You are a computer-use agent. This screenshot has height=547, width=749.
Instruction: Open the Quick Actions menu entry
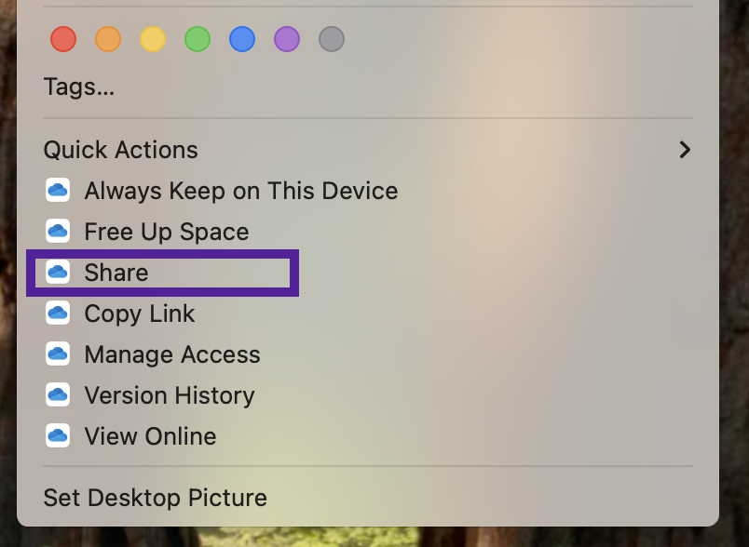coord(368,150)
